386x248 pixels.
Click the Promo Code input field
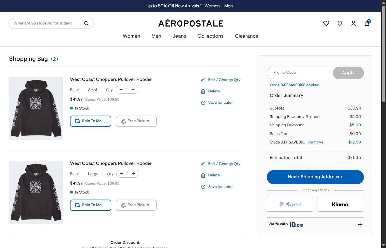300,73
